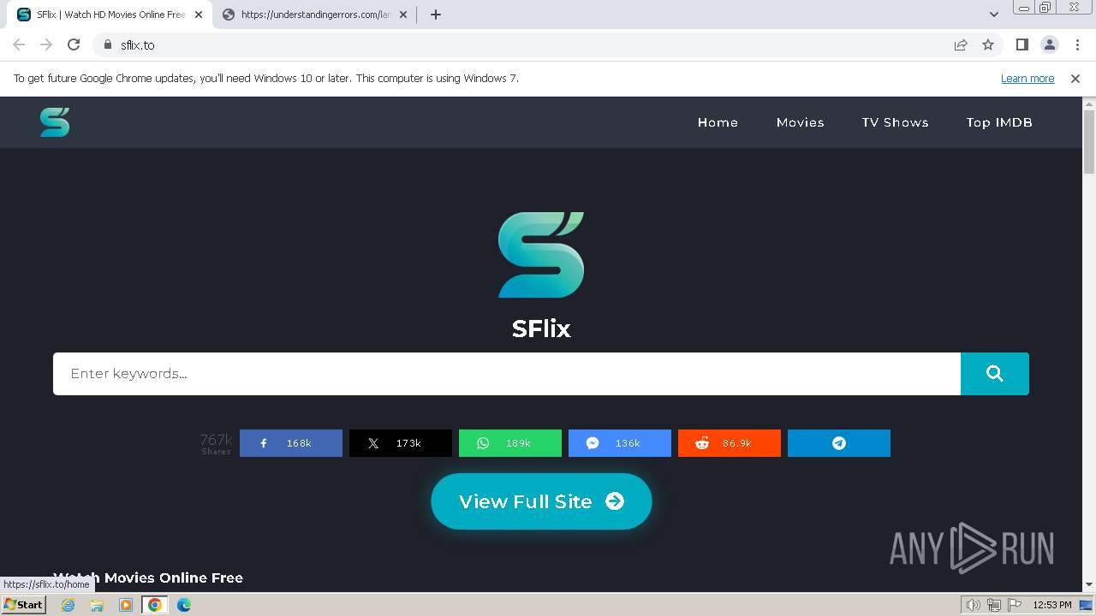Click the volume icon in system tray
The image size is (1096, 616).
[x=974, y=605]
